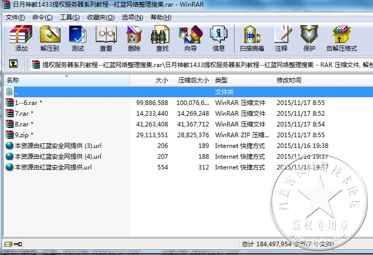373x255 pixels.
Task: Click globe icon of (4).url shortcut
Action: [x=10, y=156]
